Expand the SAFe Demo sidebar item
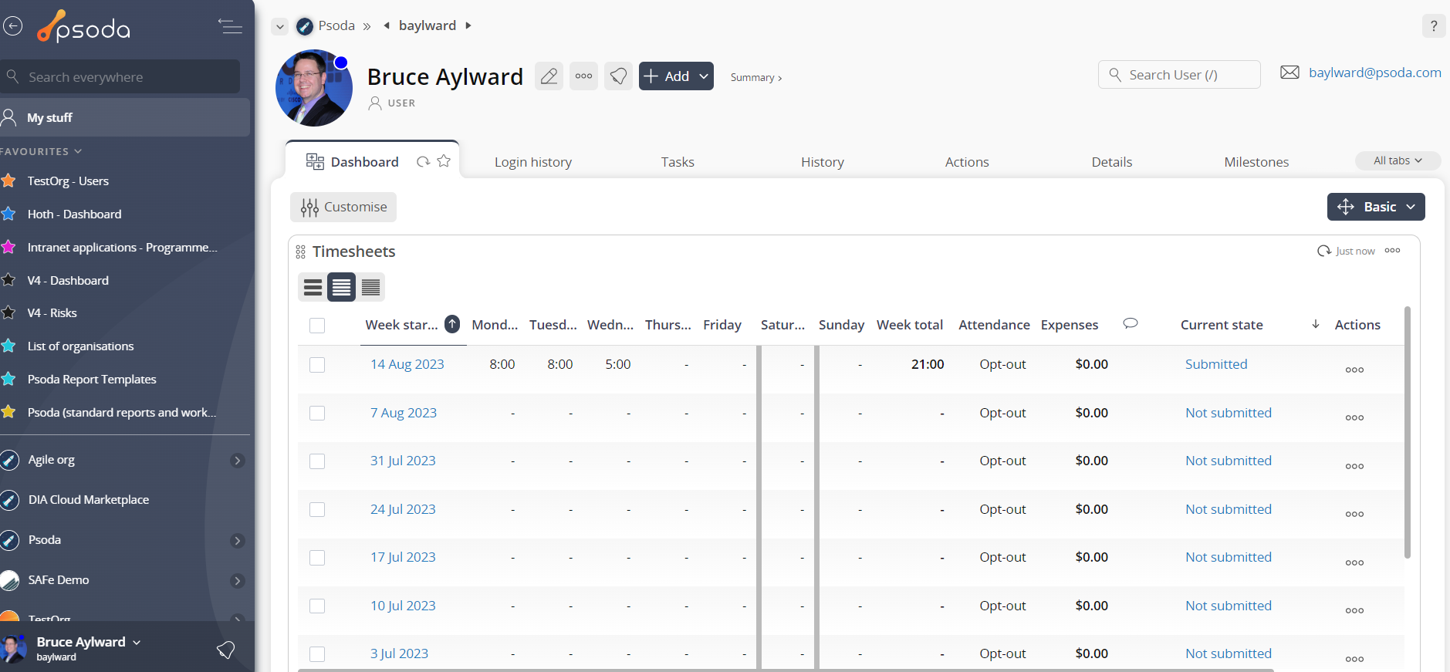Viewport: 1450px width, 672px height. click(x=238, y=581)
